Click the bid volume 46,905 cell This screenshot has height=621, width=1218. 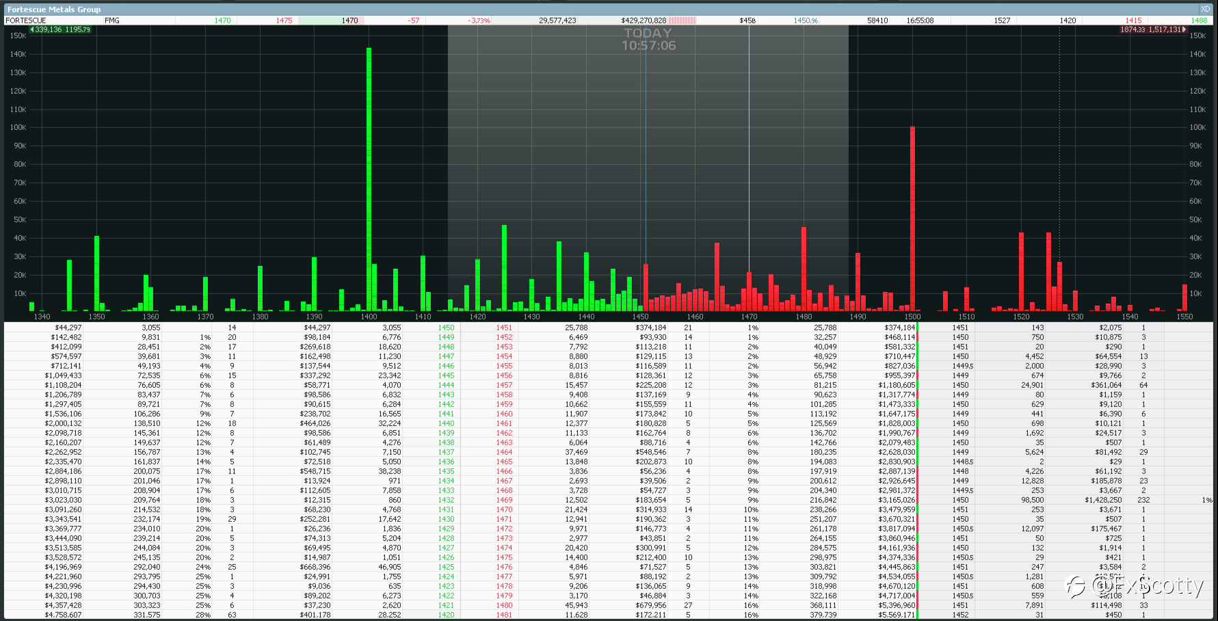pyautogui.click(x=390, y=567)
